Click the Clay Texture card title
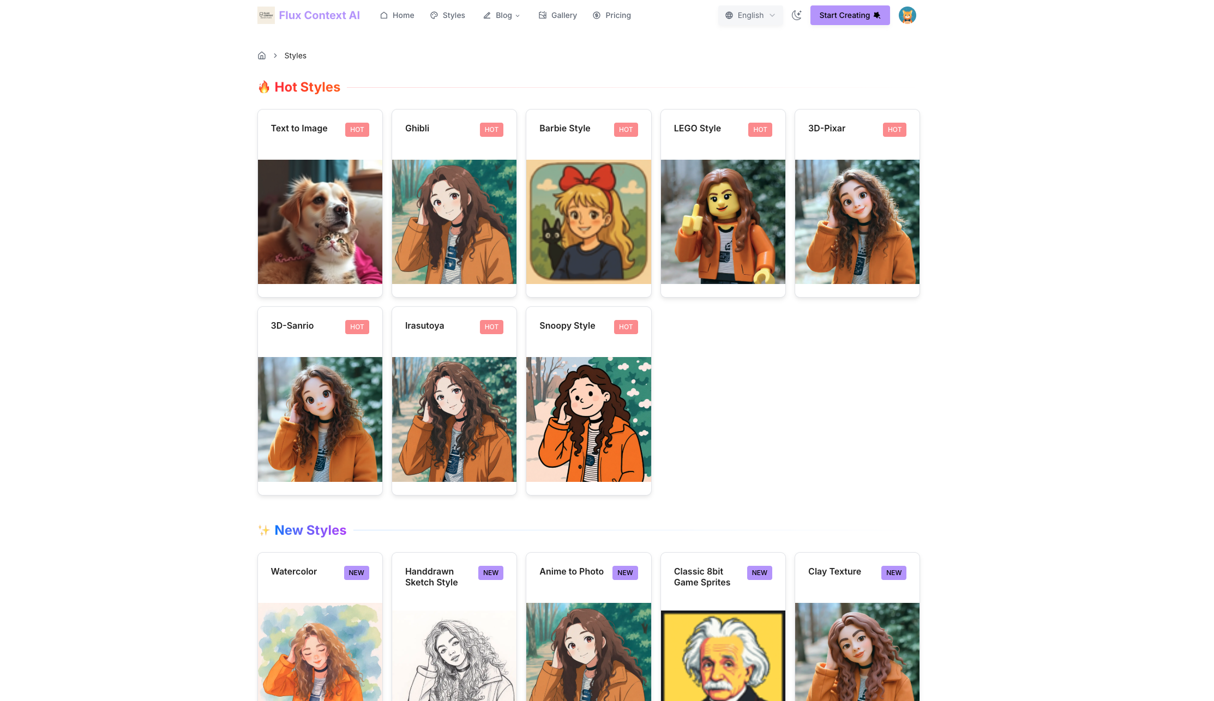Image resolution: width=1214 pixels, height=701 pixels. point(834,571)
